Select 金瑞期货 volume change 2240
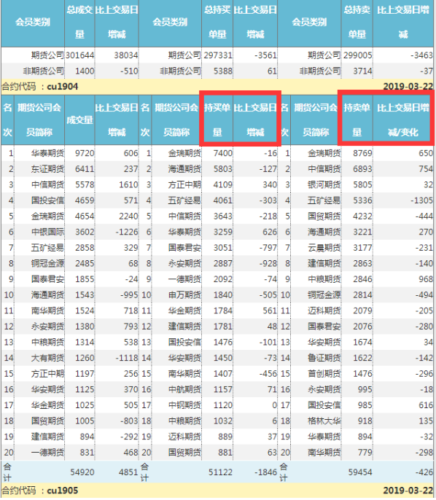The height and width of the screenshot is (500, 436). 128,216
